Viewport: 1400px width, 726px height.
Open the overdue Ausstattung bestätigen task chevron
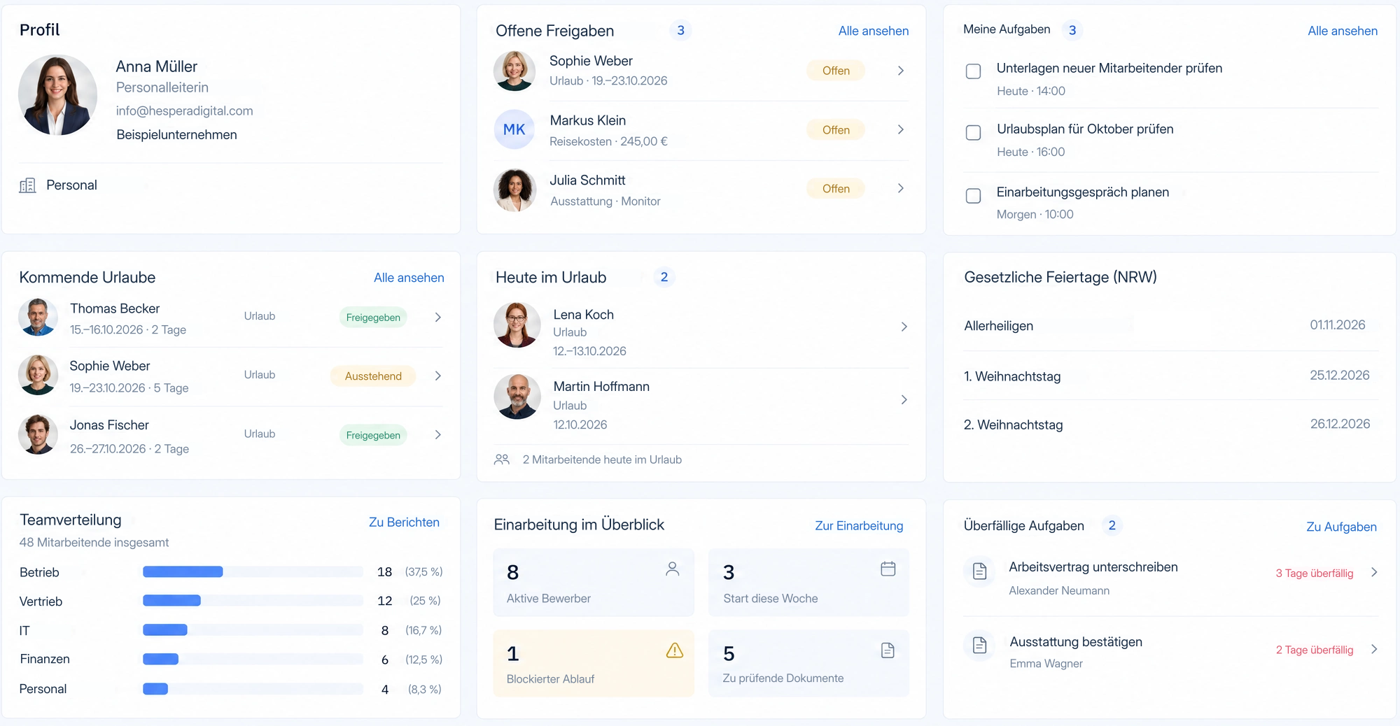click(1374, 649)
